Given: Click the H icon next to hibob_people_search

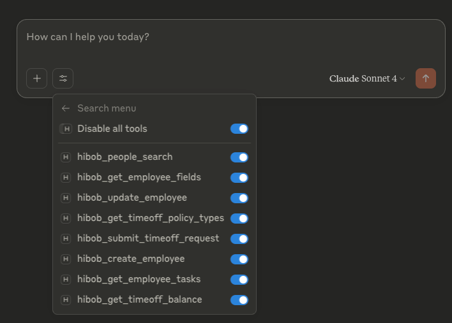Looking at the screenshot, I should (66, 157).
